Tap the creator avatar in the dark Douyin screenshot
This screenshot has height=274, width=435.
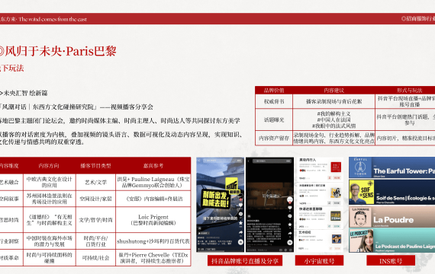(290, 200)
